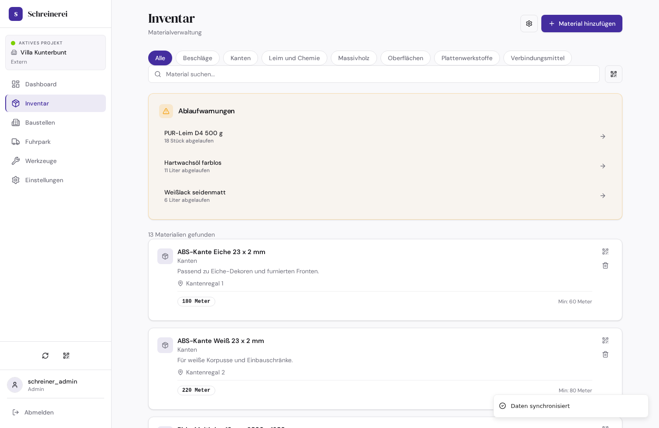Click Abmelden to log out
Viewport: 659px width, 428px height.
point(55,412)
